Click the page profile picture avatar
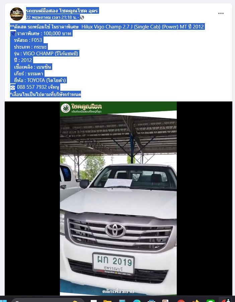The width and height of the screenshot is (235, 302). [x=16, y=14]
